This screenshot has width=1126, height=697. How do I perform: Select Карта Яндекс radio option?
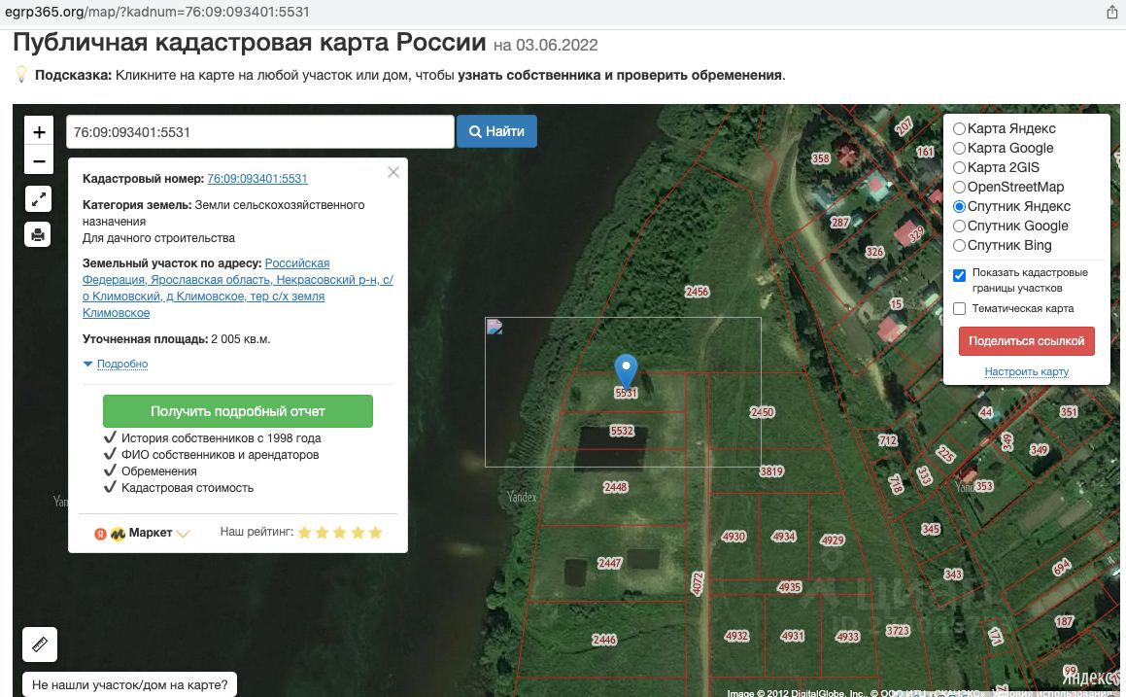959,129
